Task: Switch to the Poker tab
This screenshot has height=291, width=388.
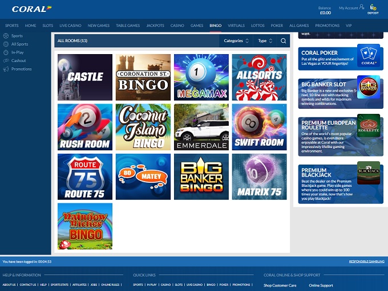Action: click(277, 26)
